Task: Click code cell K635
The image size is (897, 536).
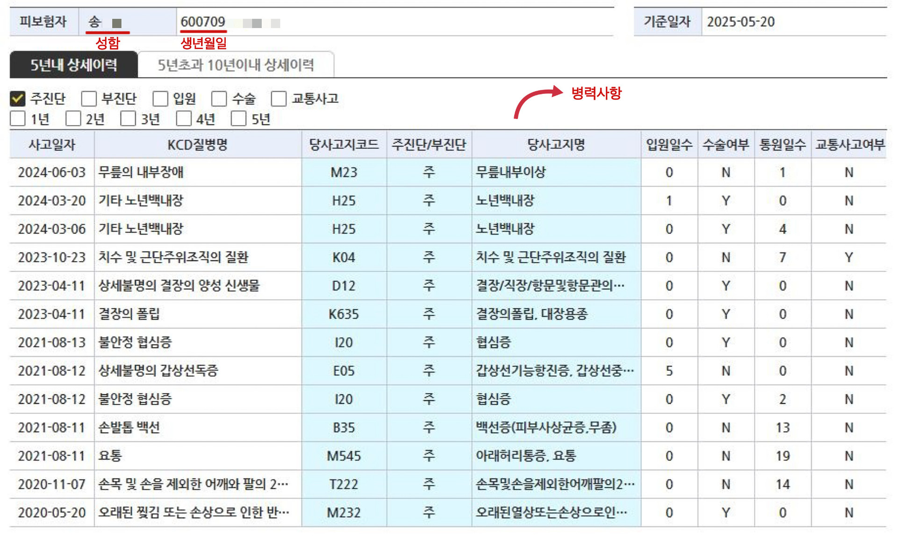Action: (x=344, y=314)
